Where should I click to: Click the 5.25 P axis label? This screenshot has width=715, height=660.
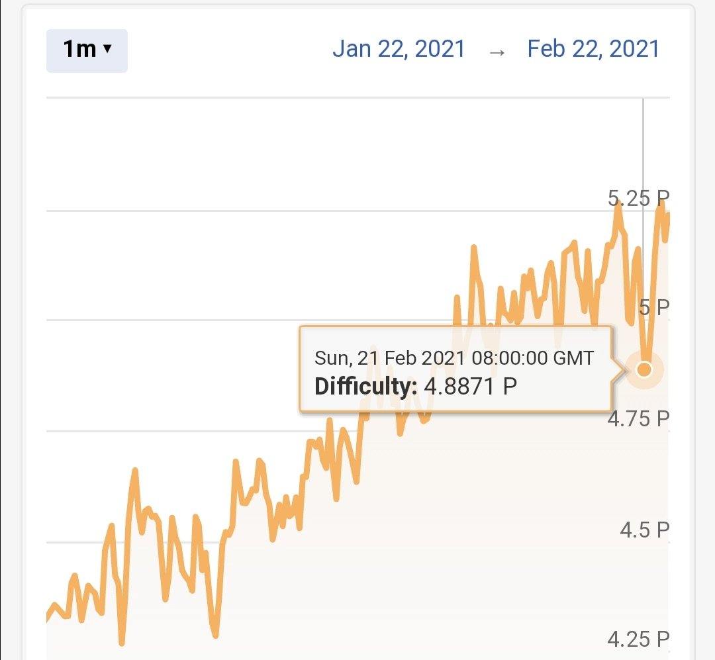[x=638, y=198]
